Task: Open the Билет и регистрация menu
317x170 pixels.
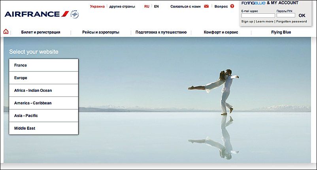Action: click(x=41, y=32)
